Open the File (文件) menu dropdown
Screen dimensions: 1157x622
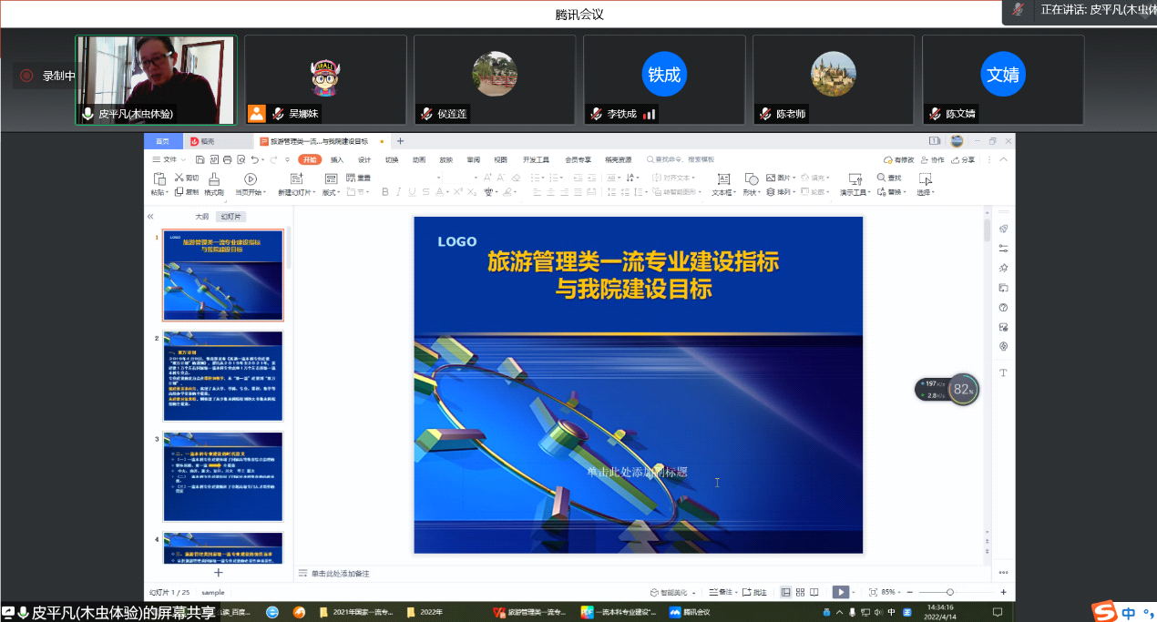coord(169,159)
